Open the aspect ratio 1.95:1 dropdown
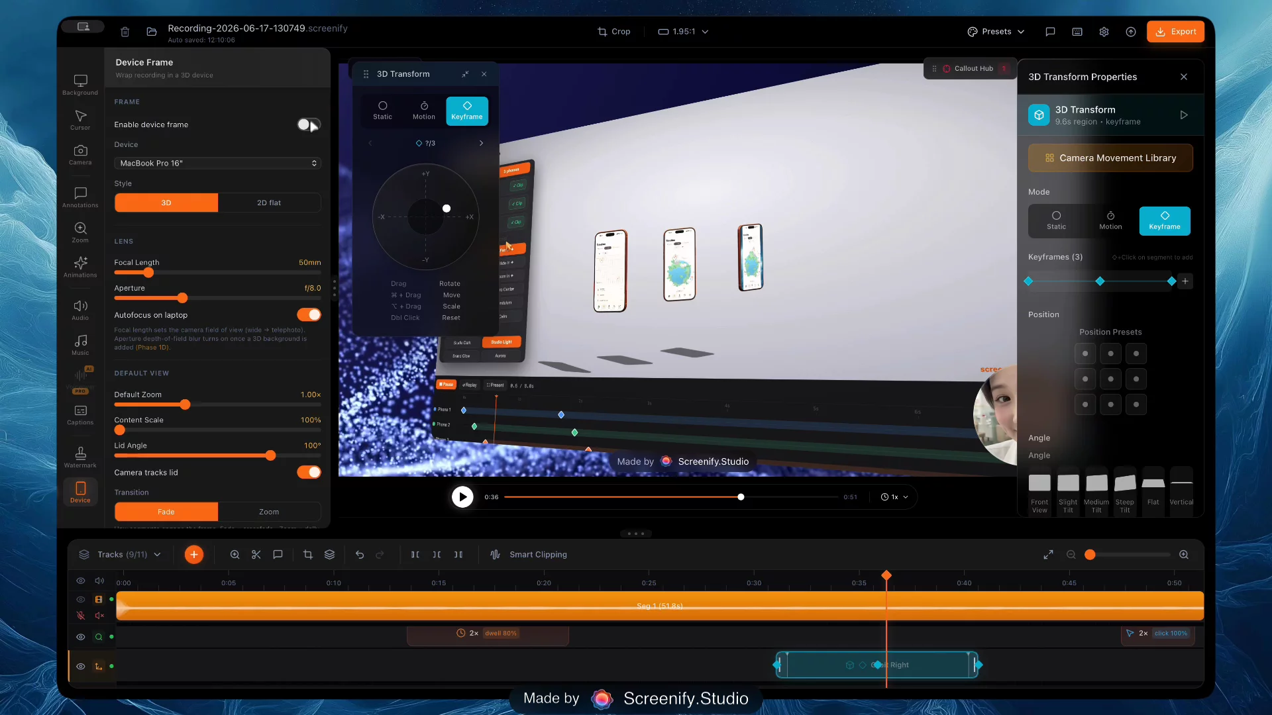1272x715 pixels. tap(683, 32)
